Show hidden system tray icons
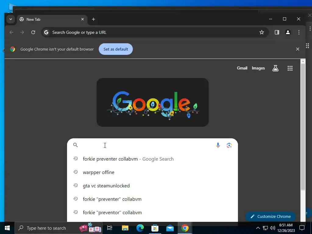Screen dimensions: 312x234 pos(258,228)
